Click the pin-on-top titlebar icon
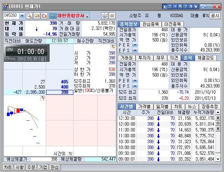Screen dimensions: 224x172 tap(165, 7)
